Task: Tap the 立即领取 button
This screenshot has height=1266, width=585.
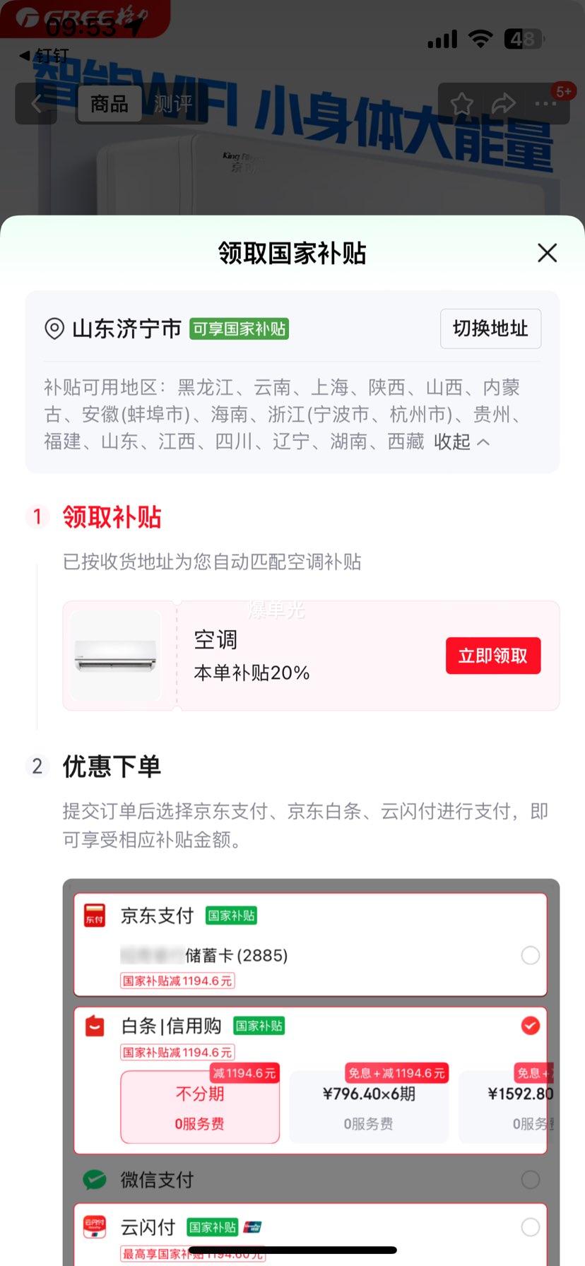Action: 493,656
